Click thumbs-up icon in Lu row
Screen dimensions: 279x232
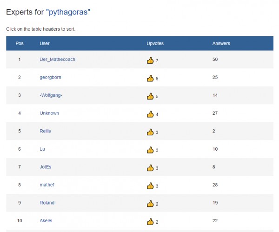click(150, 150)
